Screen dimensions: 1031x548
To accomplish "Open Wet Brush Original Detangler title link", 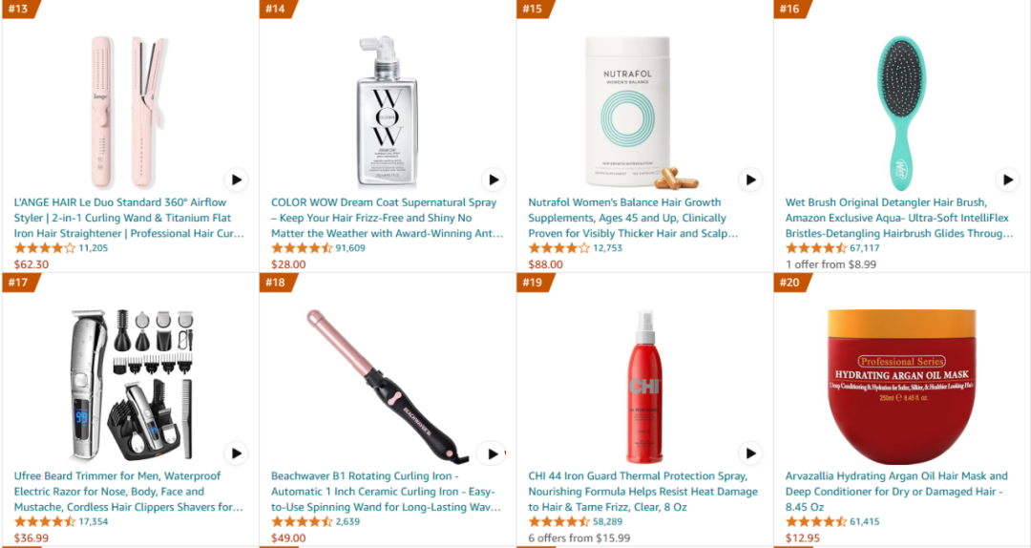I will tap(899, 218).
